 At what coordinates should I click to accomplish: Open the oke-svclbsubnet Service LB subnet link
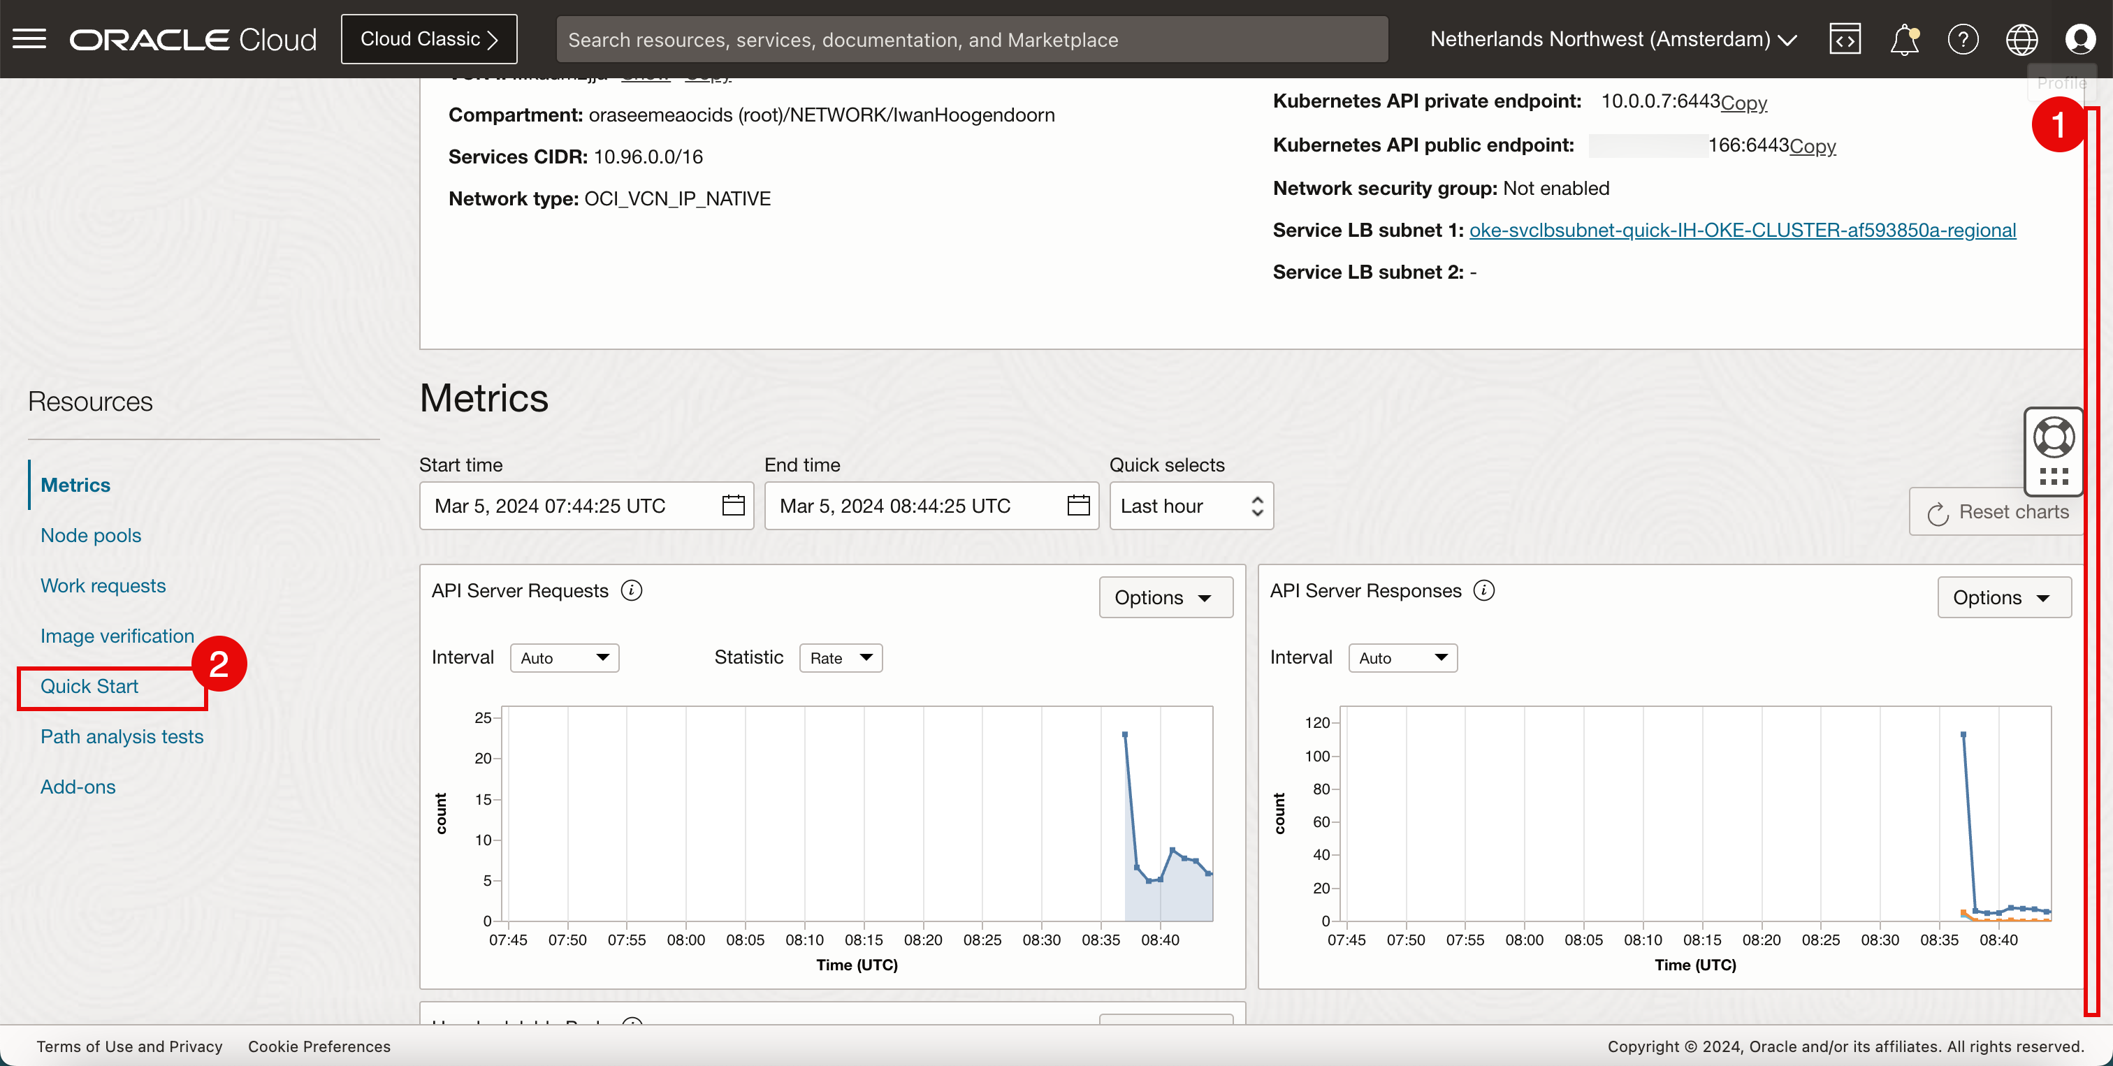[1742, 230]
